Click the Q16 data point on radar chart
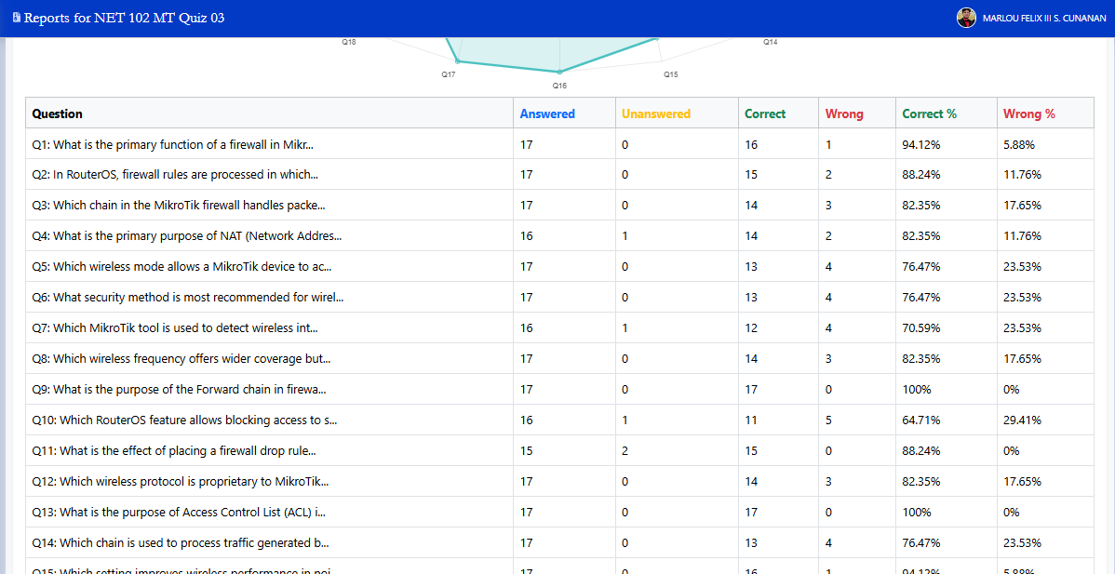This screenshot has height=574, width=1115. coord(559,72)
